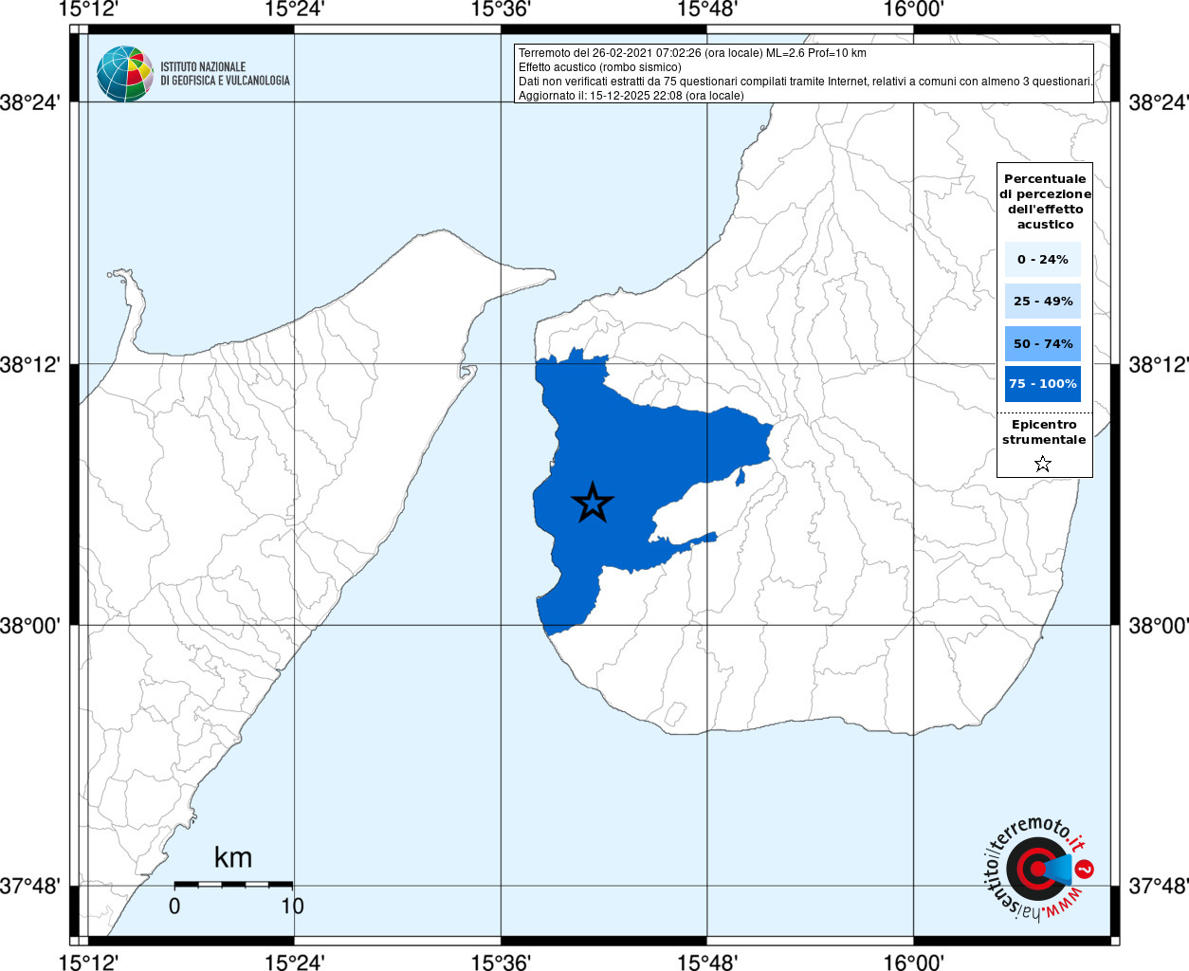This screenshot has width=1189, height=971.
Task: Click the bottom axis label 15°24'
Action: pos(294,962)
